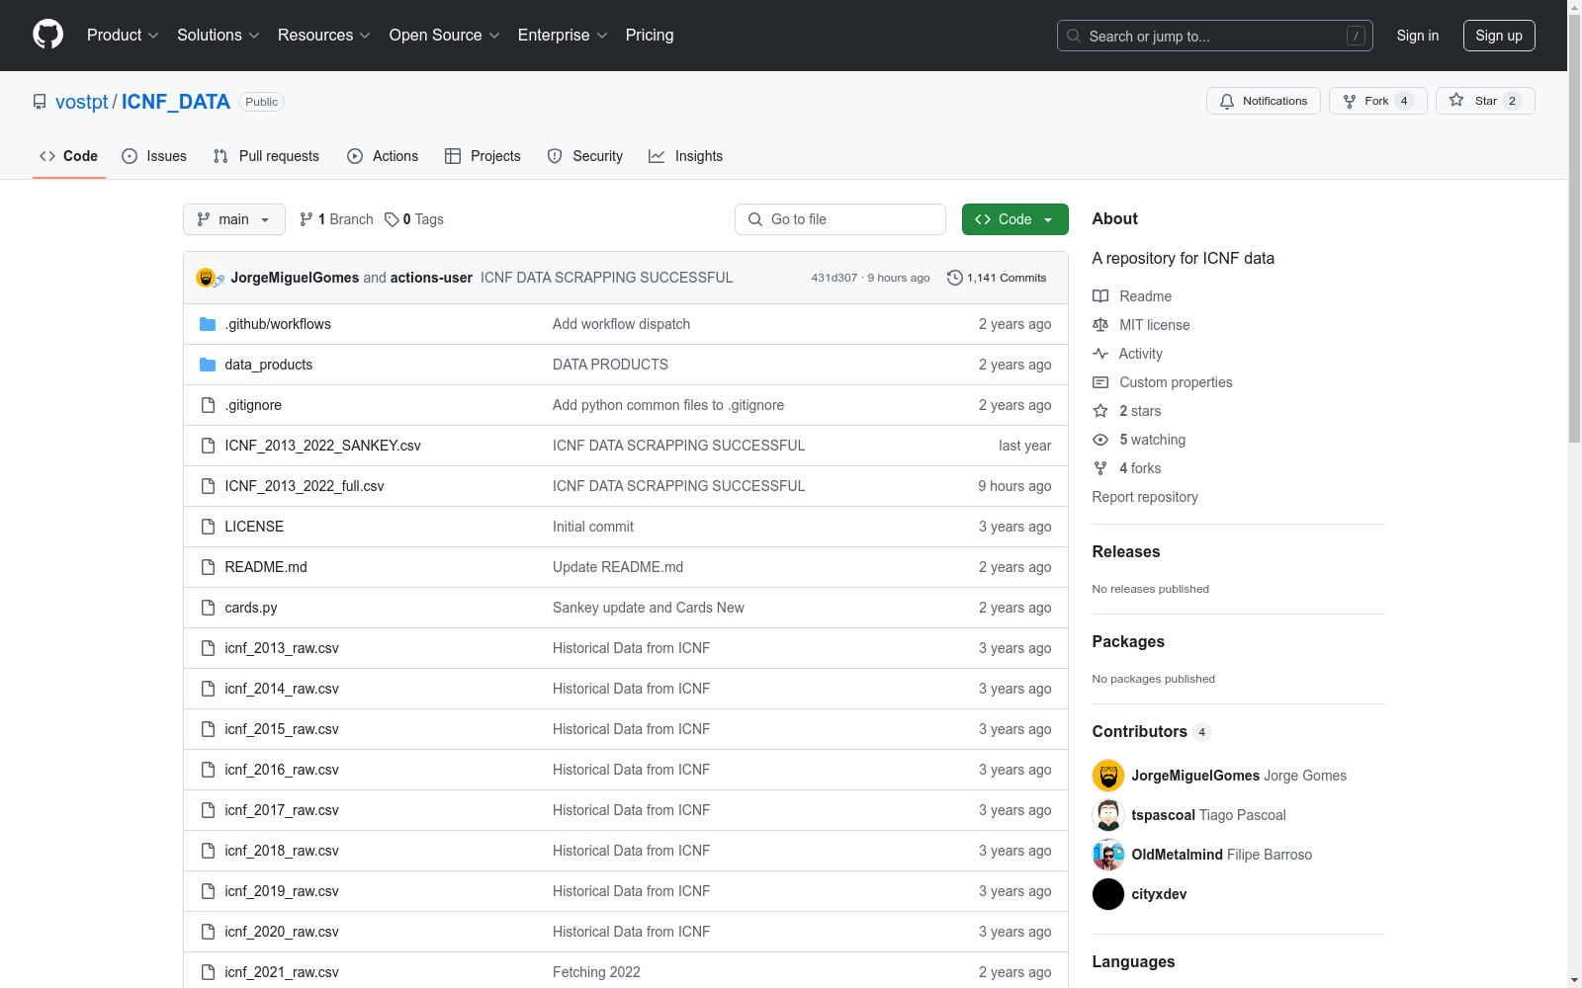Open commit hash 431d307
This screenshot has width=1582, height=988.
[835, 278]
